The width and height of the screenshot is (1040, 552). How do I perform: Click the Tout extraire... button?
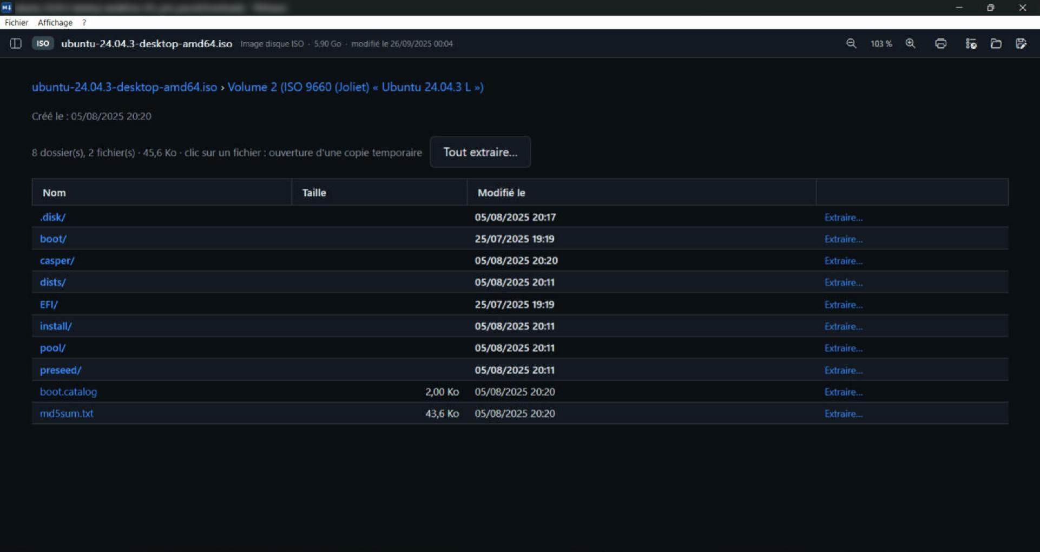[x=480, y=152]
